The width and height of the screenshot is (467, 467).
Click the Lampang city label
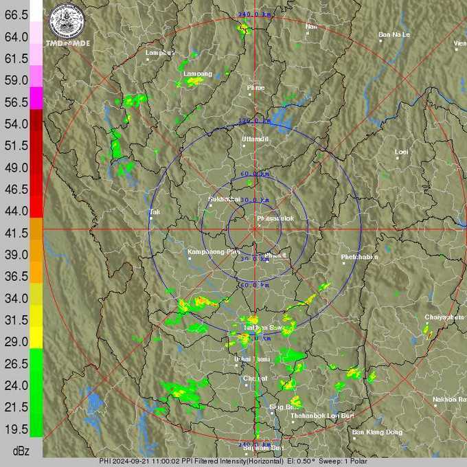pyautogui.click(x=198, y=73)
